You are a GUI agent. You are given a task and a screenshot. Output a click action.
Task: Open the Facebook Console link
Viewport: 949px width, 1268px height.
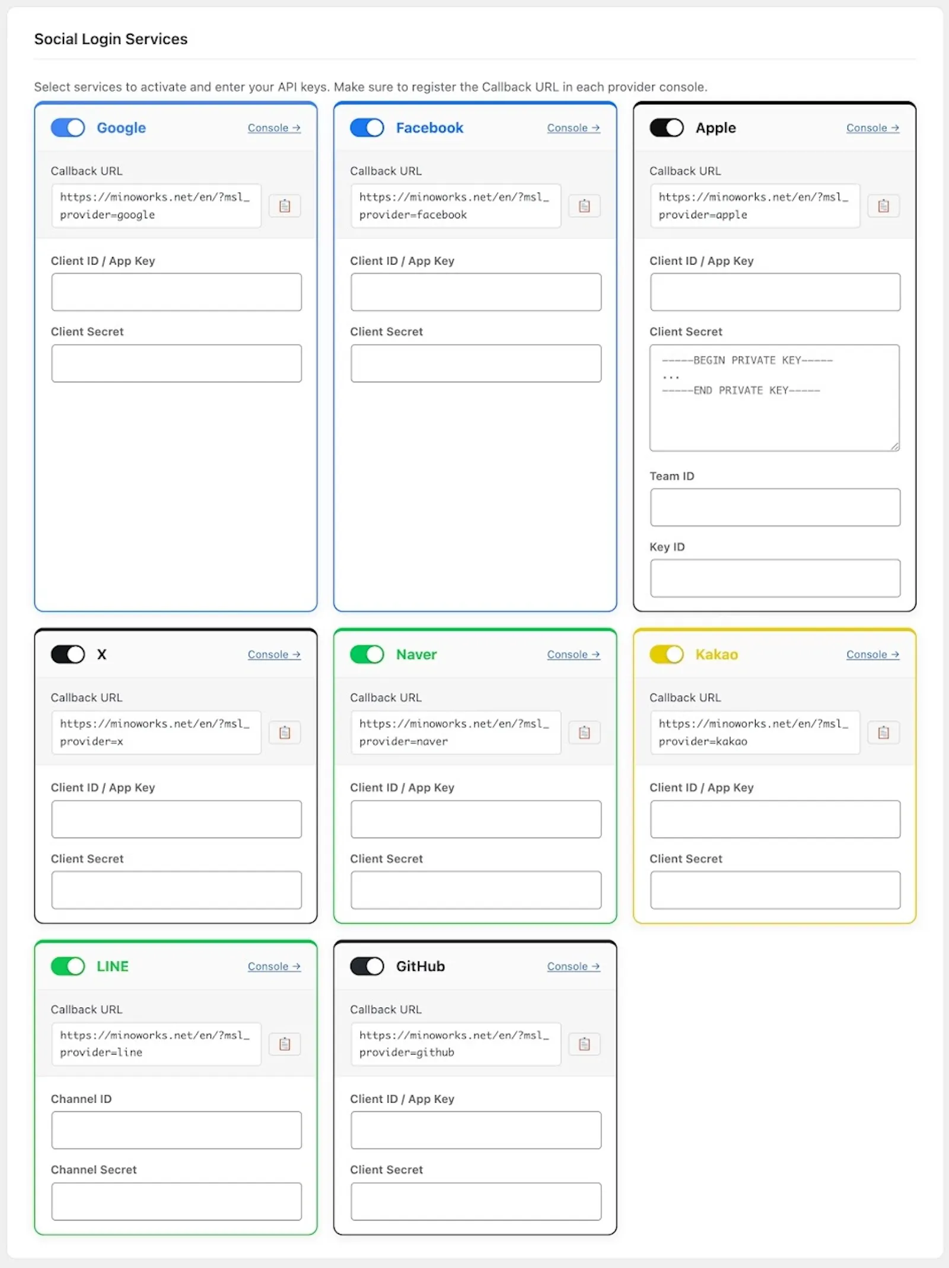574,128
